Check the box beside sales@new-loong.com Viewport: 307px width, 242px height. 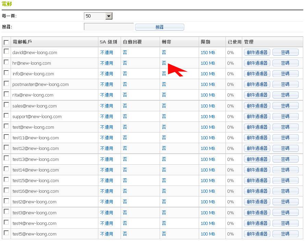coord(6,105)
